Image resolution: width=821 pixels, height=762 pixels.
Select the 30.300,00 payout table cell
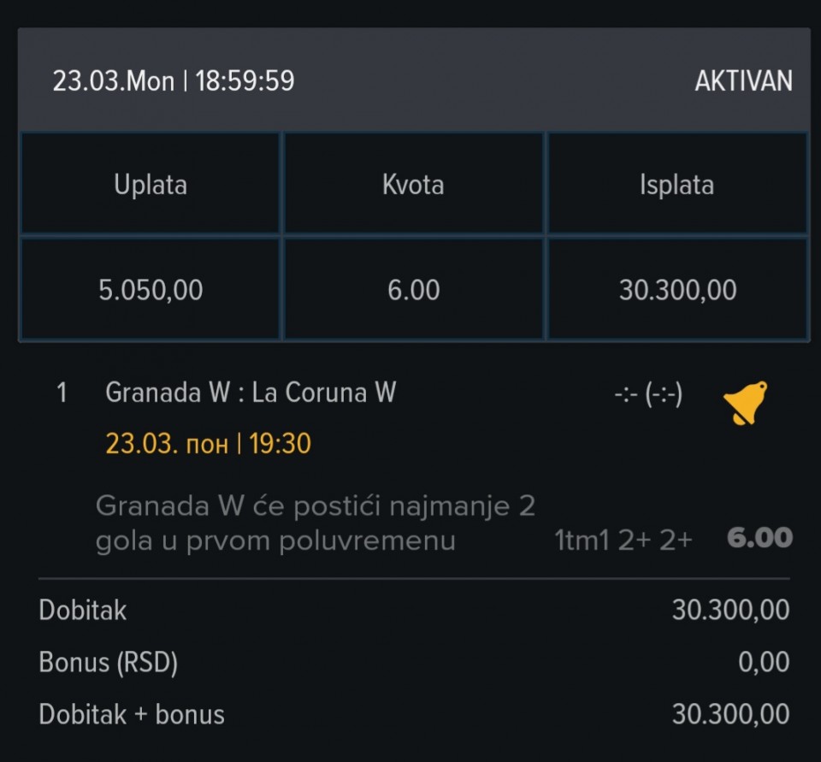(677, 290)
